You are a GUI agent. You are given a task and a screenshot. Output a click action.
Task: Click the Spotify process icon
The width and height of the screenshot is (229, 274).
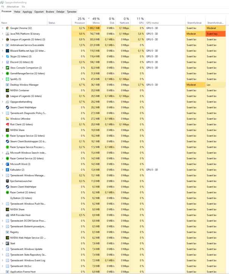(7, 79)
